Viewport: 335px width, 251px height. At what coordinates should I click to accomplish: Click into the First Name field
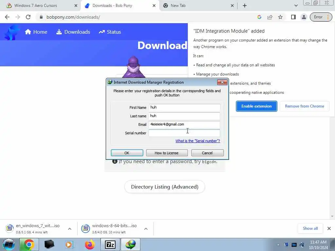tap(185, 107)
